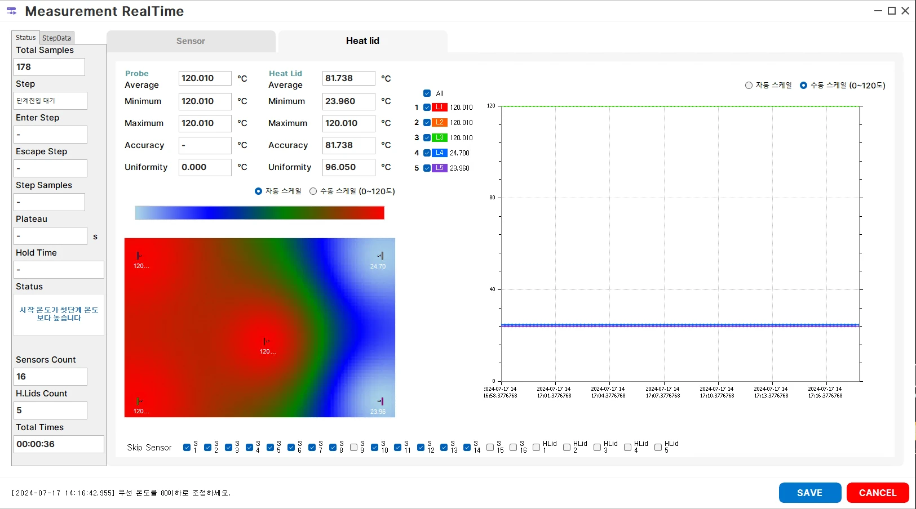
Task: Click the purple L5 legend swatch
Action: tap(440, 168)
